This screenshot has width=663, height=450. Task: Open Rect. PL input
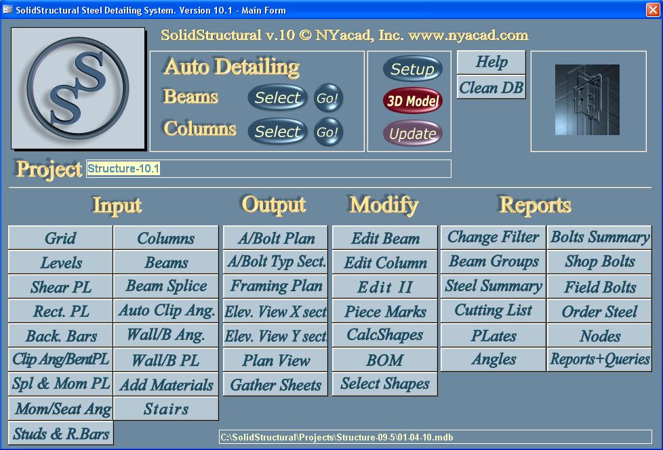(x=60, y=312)
